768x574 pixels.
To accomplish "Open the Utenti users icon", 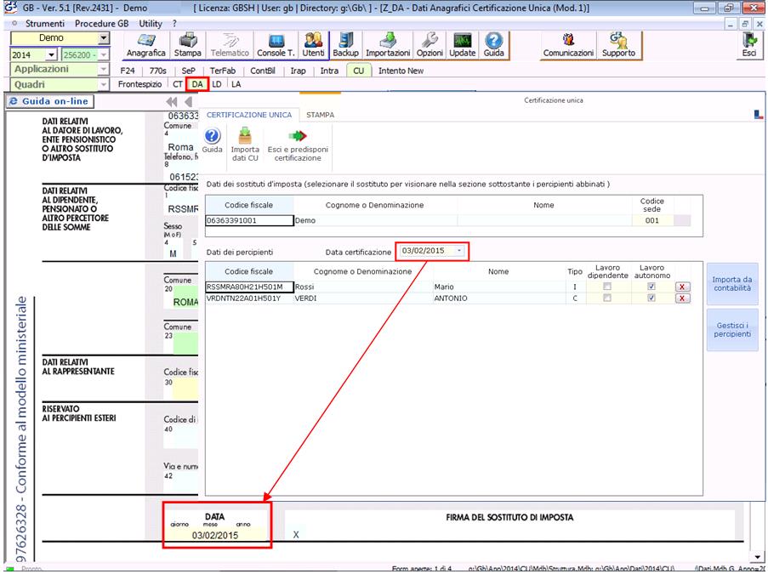I will coord(314,46).
